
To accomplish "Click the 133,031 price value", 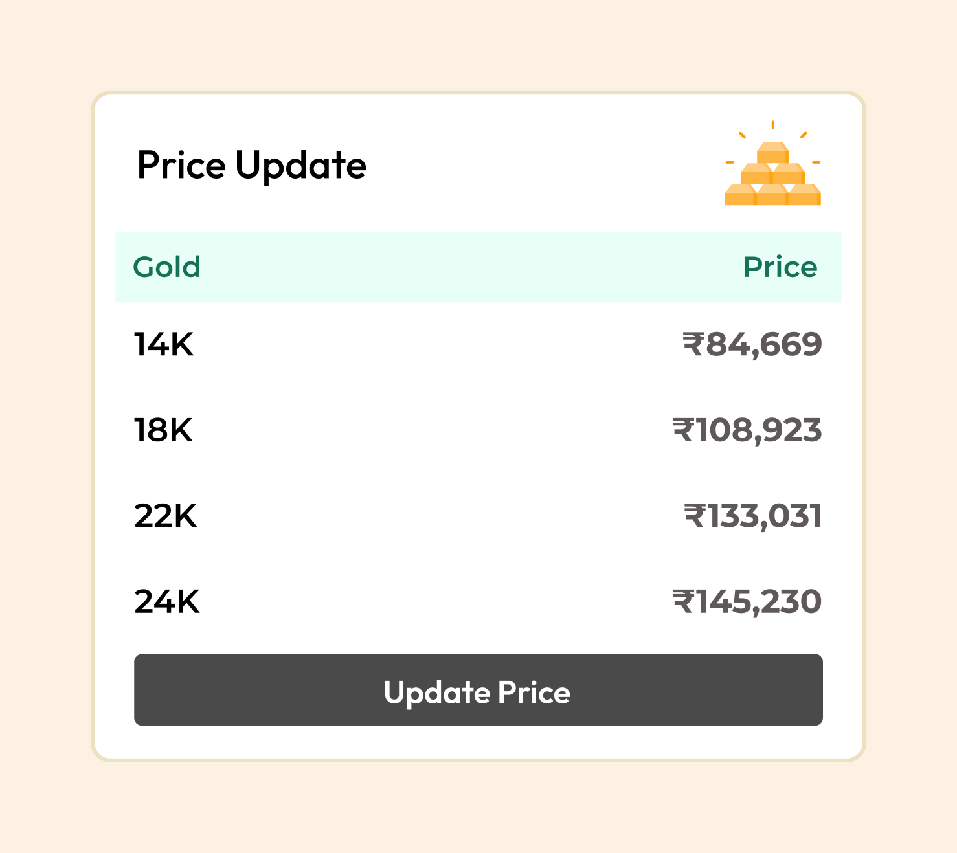I will (764, 516).
